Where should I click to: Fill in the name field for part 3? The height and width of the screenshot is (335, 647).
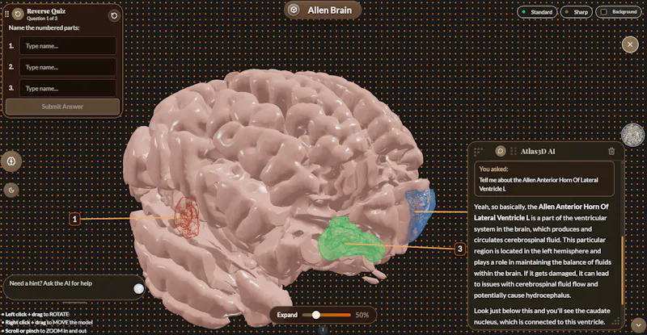[x=68, y=88]
